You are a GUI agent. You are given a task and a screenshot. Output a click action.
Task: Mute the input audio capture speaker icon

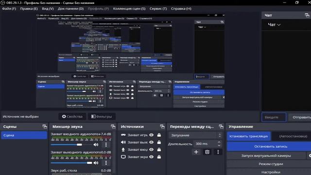point(96,145)
